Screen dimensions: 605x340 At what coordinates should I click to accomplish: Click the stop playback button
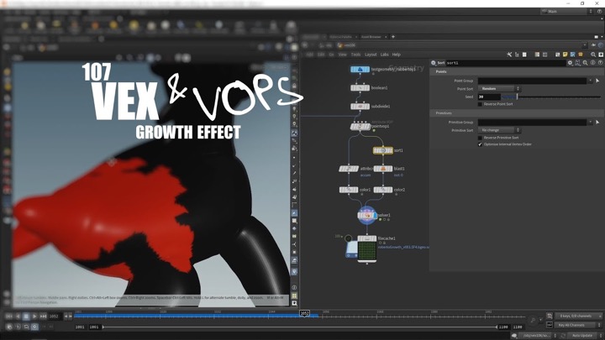click(x=26, y=316)
